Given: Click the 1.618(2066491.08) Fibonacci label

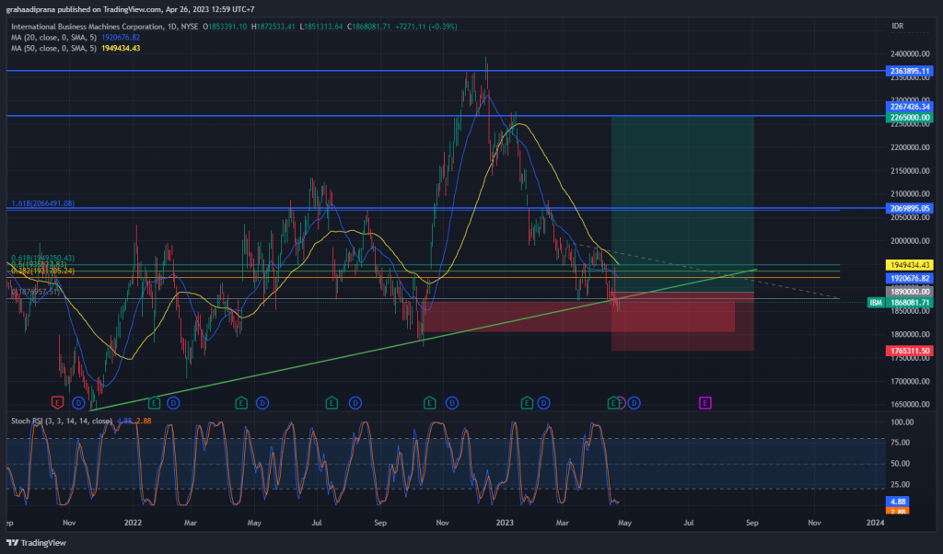Looking at the screenshot, I should [x=42, y=203].
